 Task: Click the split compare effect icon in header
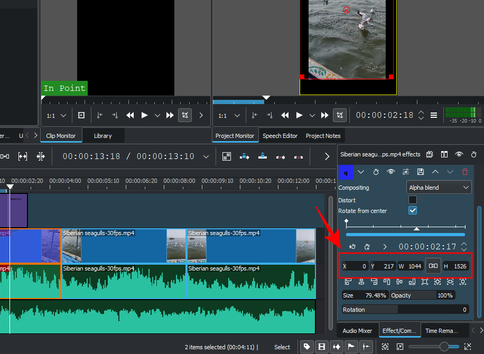pyautogui.click(x=444, y=154)
